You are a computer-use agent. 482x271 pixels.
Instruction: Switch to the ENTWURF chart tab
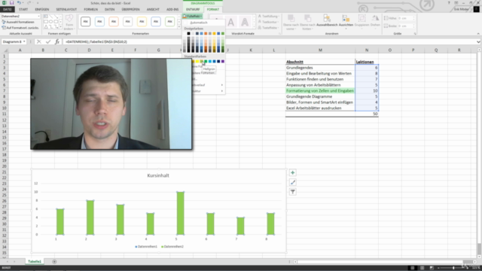point(193,10)
